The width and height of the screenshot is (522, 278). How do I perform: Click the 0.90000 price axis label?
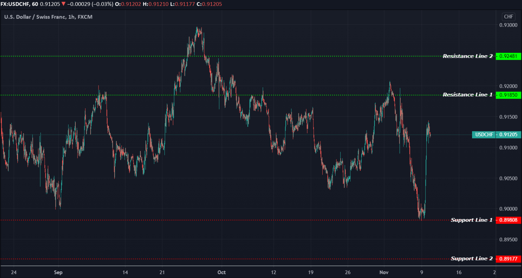508,209
